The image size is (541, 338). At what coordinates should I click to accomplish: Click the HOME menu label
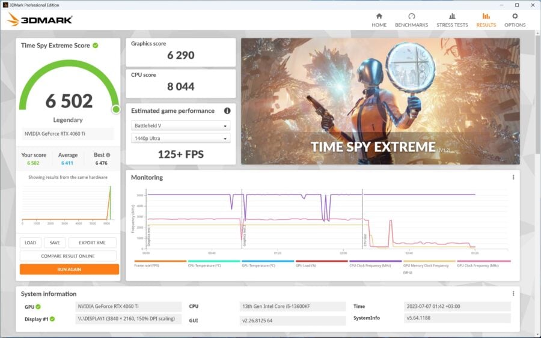(379, 25)
